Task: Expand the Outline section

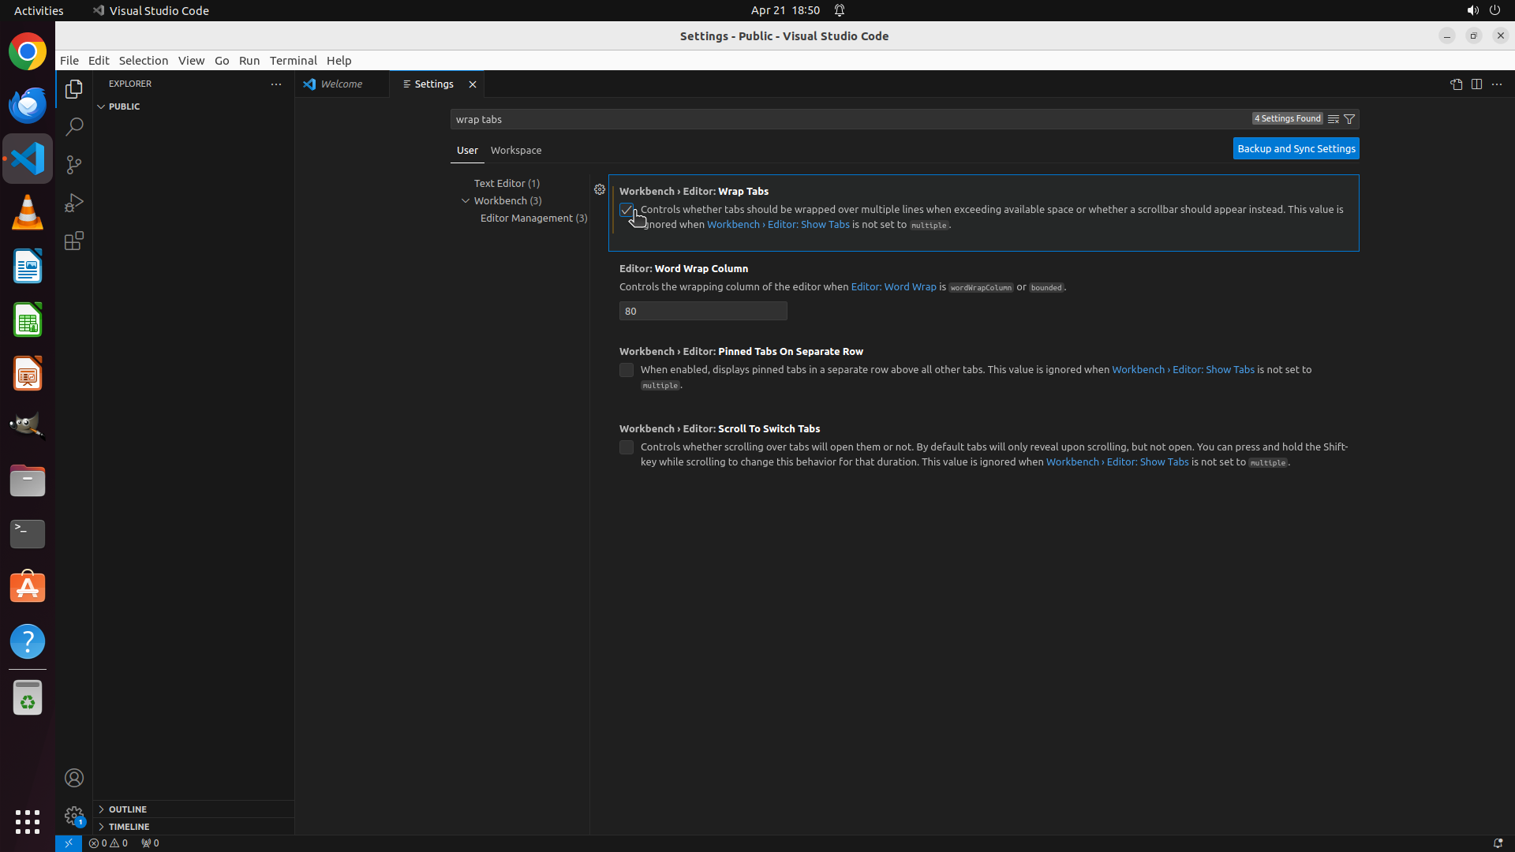Action: [127, 809]
